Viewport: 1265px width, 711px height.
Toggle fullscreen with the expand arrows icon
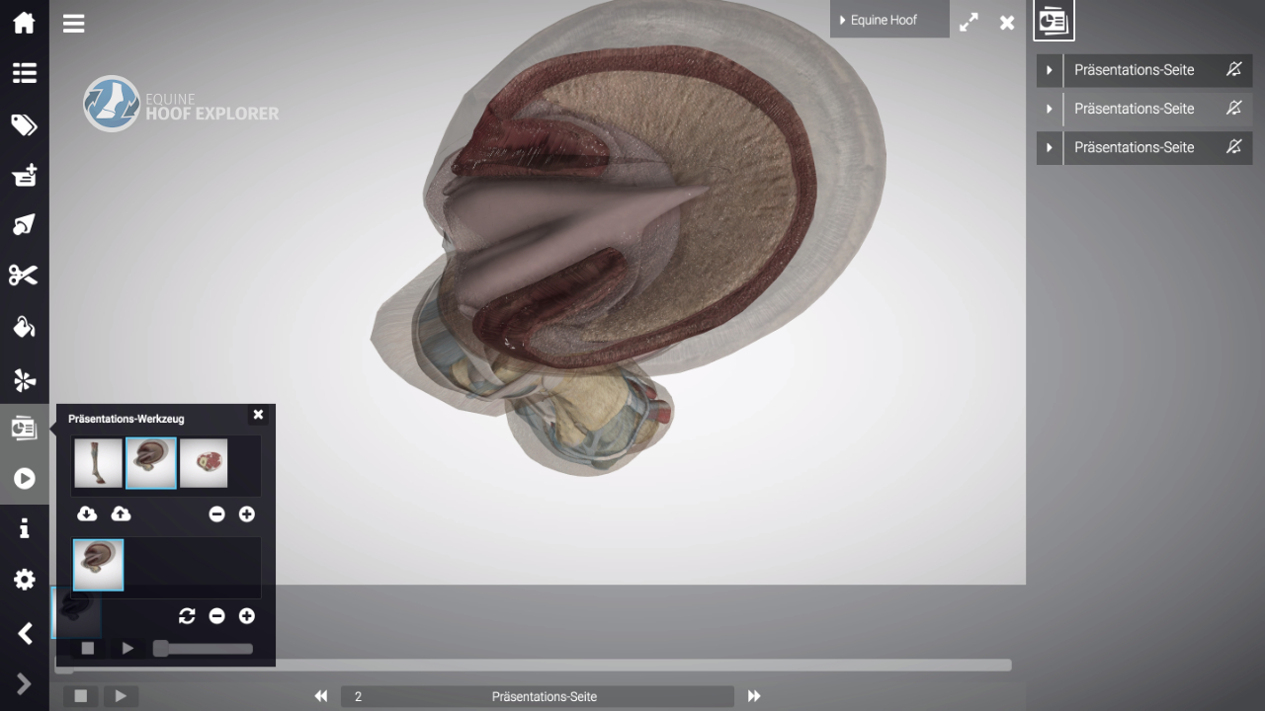tap(970, 22)
